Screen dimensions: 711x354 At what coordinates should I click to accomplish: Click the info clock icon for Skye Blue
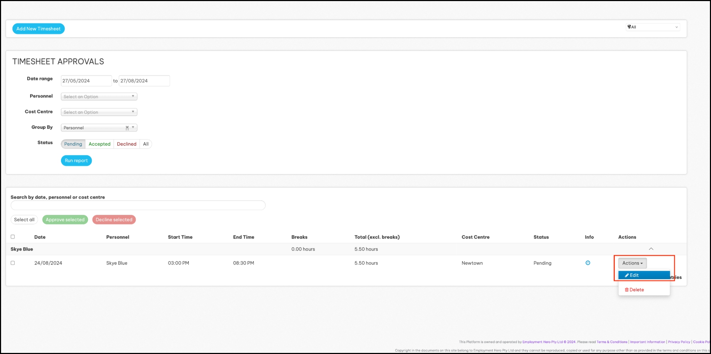coord(588,263)
